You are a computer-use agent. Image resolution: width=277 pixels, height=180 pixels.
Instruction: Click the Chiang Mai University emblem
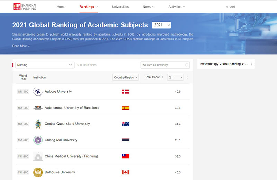38,140
